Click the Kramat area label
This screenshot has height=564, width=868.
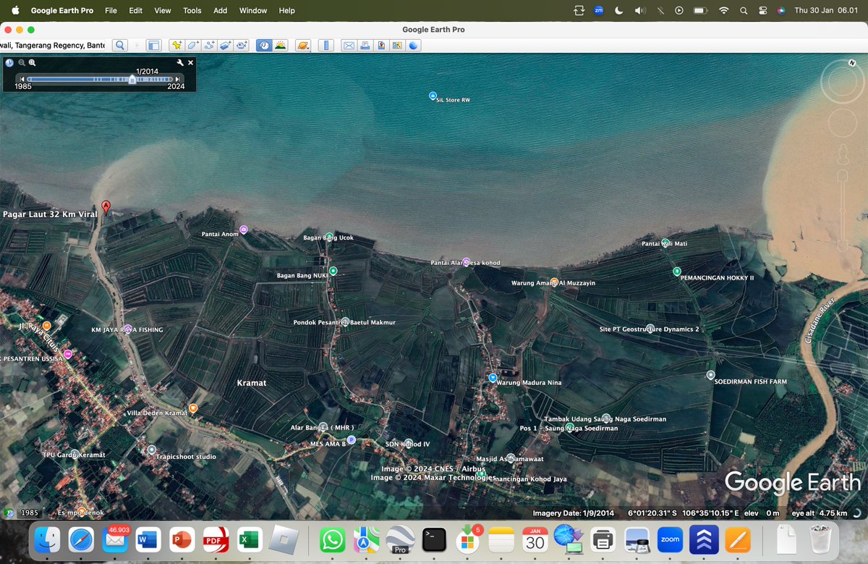click(x=252, y=382)
